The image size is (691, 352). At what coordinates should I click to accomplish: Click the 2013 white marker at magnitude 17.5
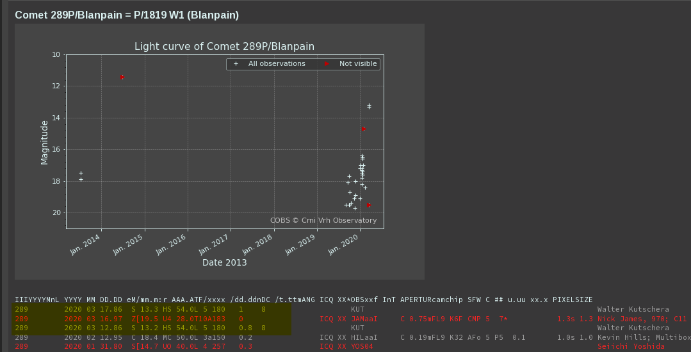pos(81,173)
